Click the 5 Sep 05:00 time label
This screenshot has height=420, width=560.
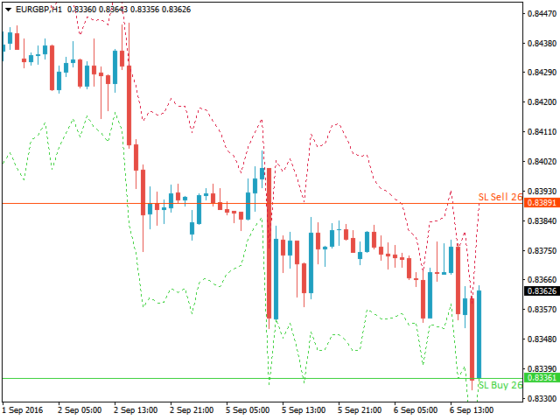point(248,410)
